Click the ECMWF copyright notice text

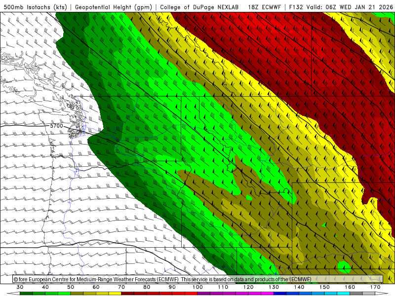coord(162,279)
